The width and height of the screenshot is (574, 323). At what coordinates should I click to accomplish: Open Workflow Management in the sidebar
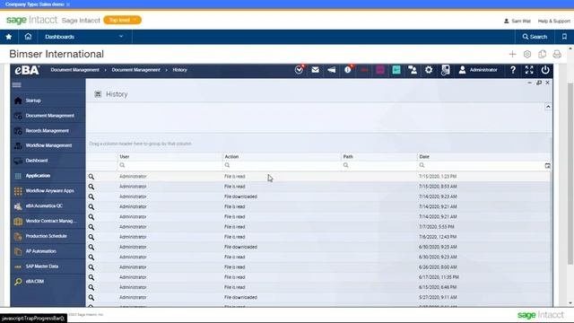click(x=48, y=145)
